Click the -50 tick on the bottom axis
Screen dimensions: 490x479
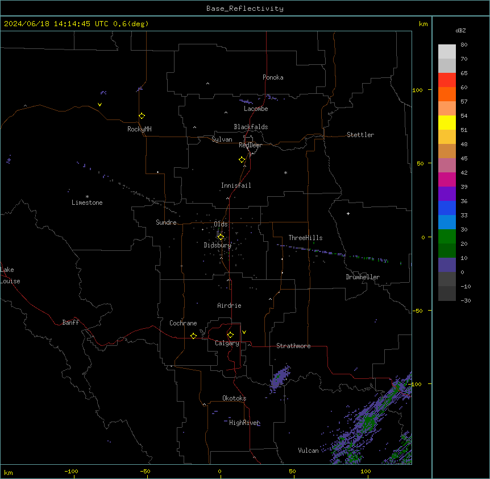pyautogui.click(x=145, y=472)
